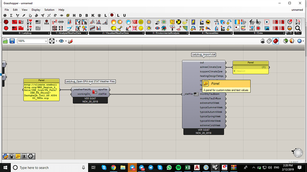Select the DMH date component icon

[x=61, y=22]
